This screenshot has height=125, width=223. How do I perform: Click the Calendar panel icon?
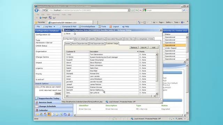click(37, 110)
